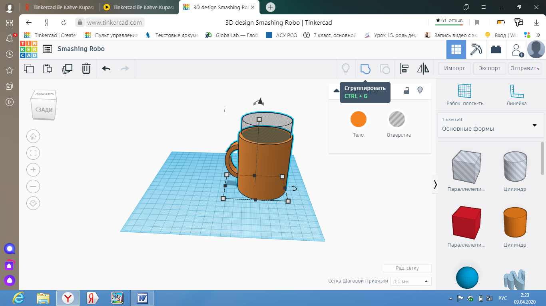Open a new browser tab
Viewport: 546px width, 306px height.
(271, 7)
